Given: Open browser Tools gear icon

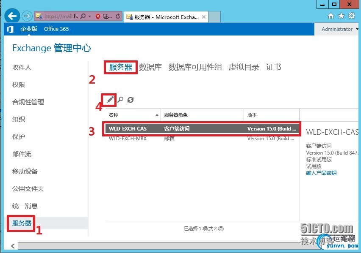Looking at the screenshot, I should [x=352, y=16].
